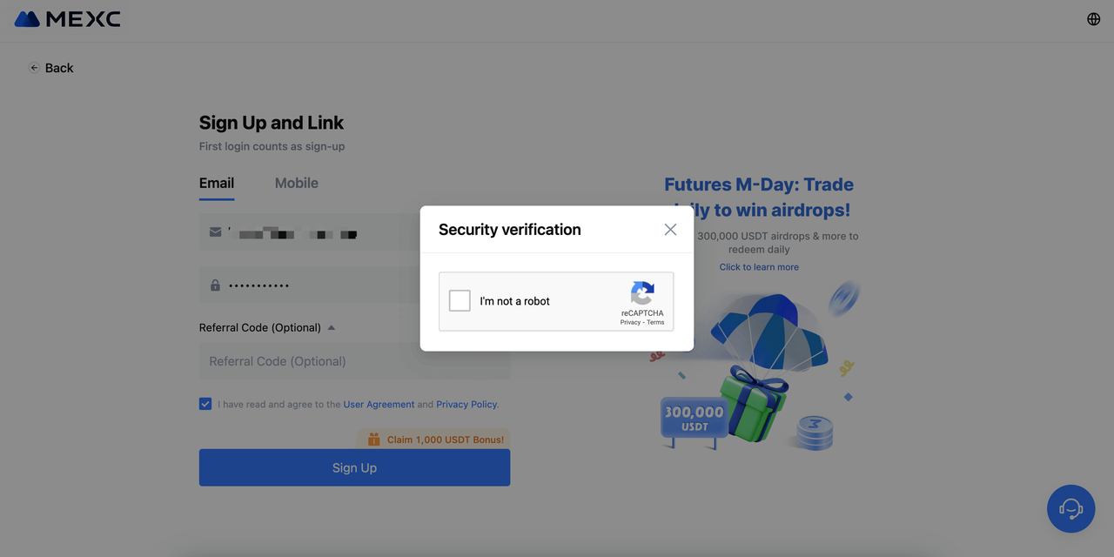Click the Back arrow icon
The image size is (1114, 557).
pyautogui.click(x=34, y=68)
